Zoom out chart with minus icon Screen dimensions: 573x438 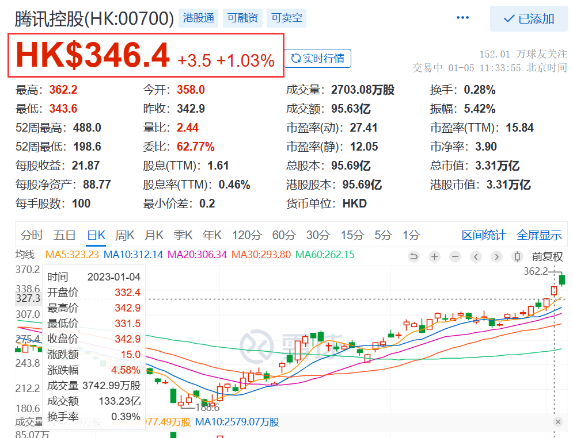455,257
